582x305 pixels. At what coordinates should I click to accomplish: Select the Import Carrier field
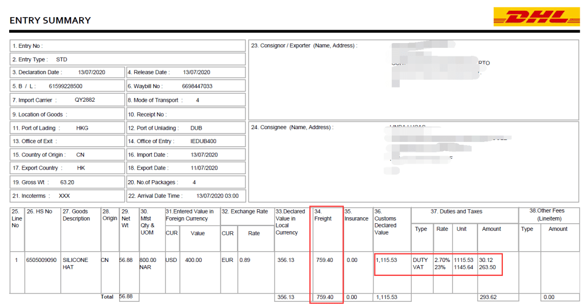[x=67, y=100]
